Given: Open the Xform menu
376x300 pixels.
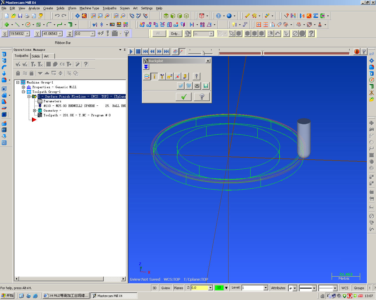Looking at the screenshot, I should click(72, 8).
